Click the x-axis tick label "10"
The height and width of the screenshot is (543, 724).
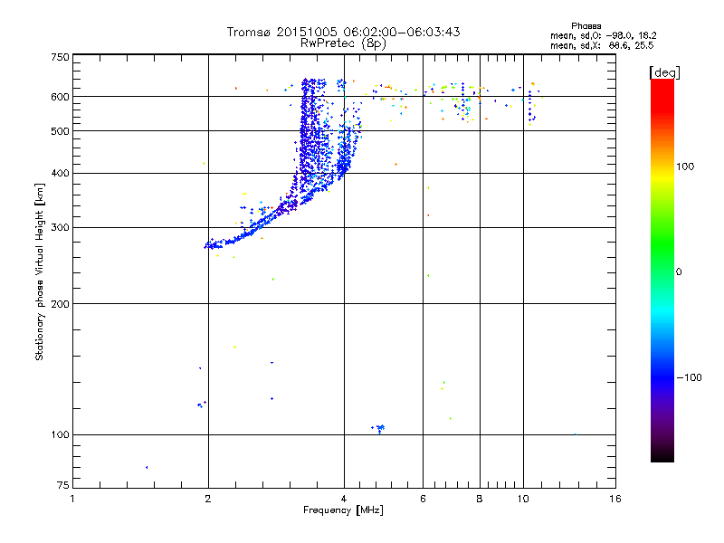click(523, 499)
